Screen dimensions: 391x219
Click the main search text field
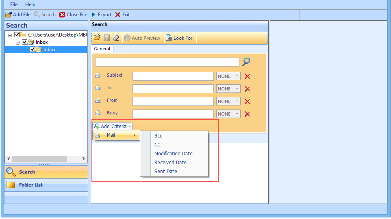tap(167, 62)
